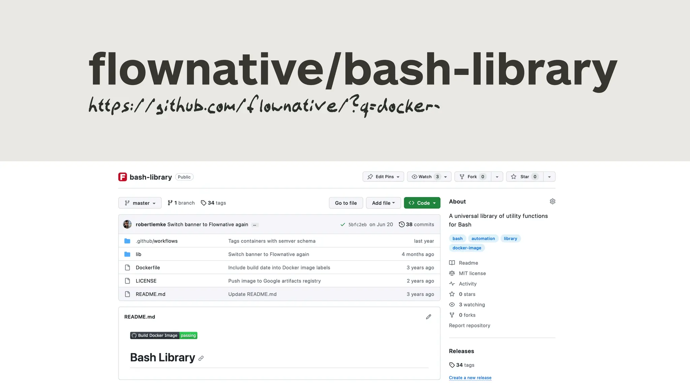This screenshot has width=690, height=388.
Task: Click 'Push image to Google artifacts registry' commit
Action: [275, 281]
